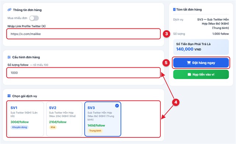Click the wallet icon in deposit button
Screen dimensions: 236x144
tap(189, 75)
